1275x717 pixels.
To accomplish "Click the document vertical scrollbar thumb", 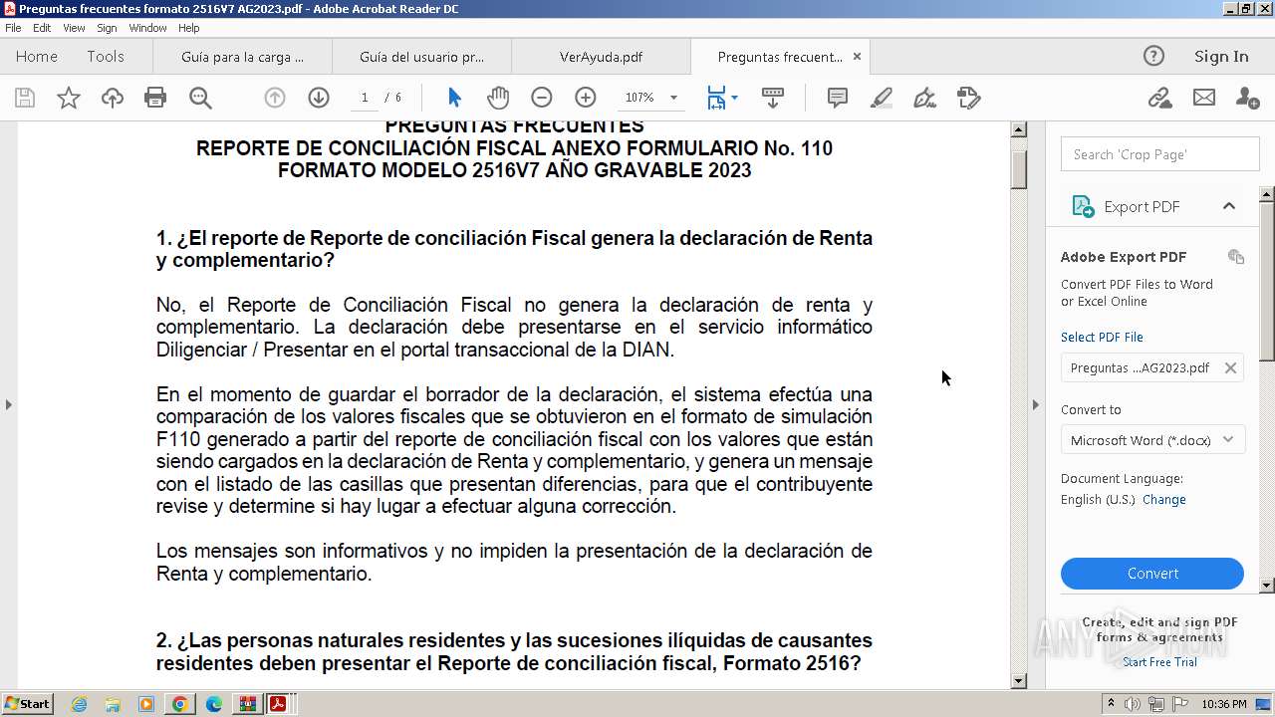I will point(1019,168).
